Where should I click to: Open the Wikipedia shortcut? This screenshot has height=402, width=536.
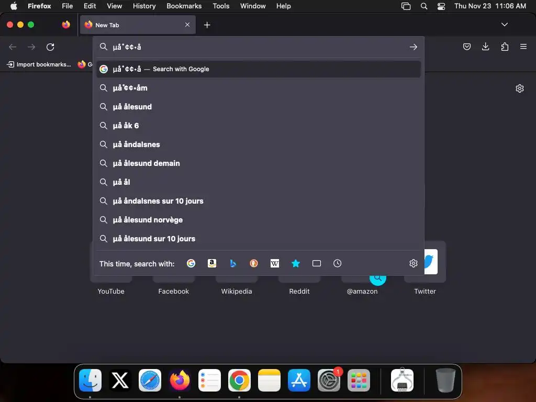(237, 291)
